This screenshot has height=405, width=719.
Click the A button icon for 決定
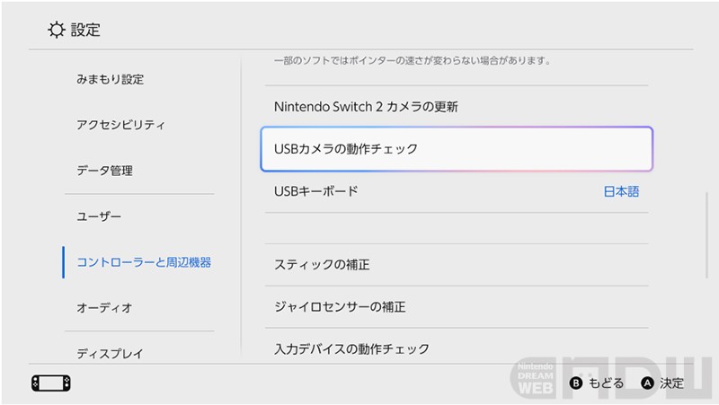[647, 383]
